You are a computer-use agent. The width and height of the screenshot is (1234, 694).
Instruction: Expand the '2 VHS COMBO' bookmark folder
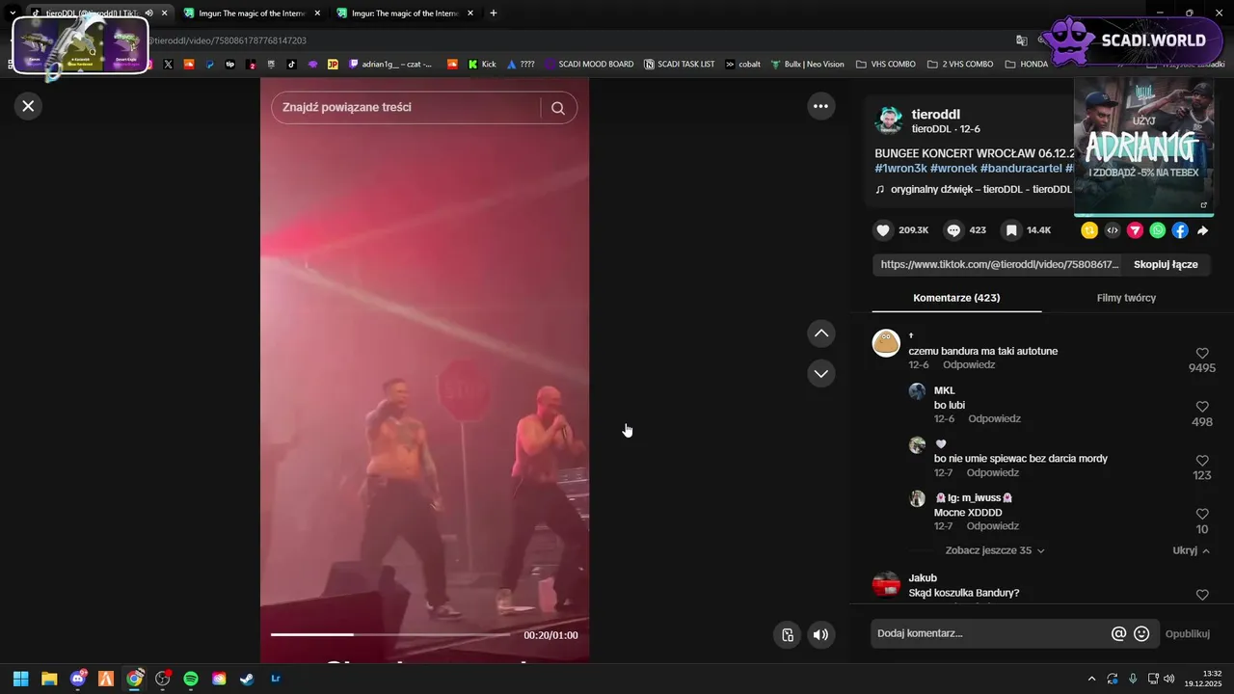coord(960,65)
